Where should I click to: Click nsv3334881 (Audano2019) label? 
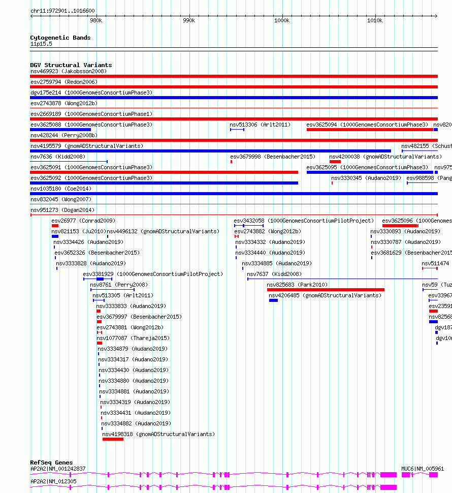[x=134, y=392]
